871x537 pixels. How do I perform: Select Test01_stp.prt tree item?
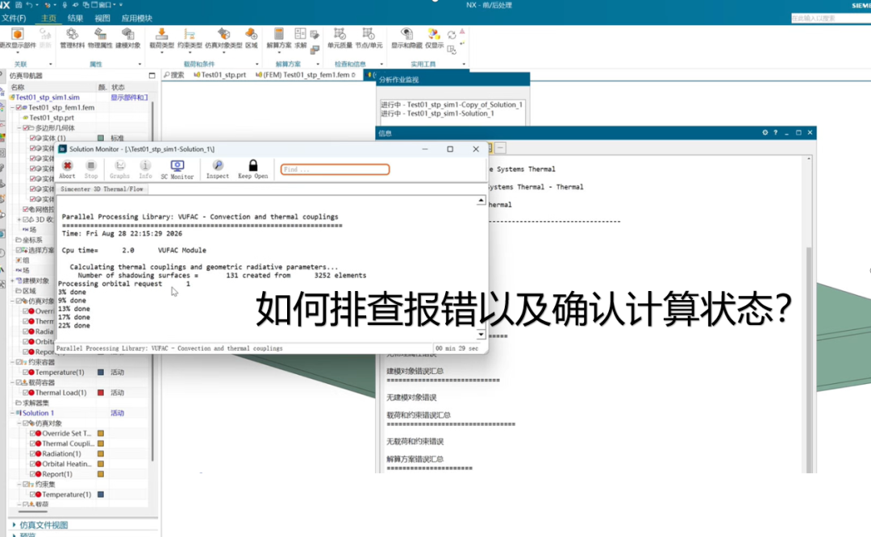(51, 118)
